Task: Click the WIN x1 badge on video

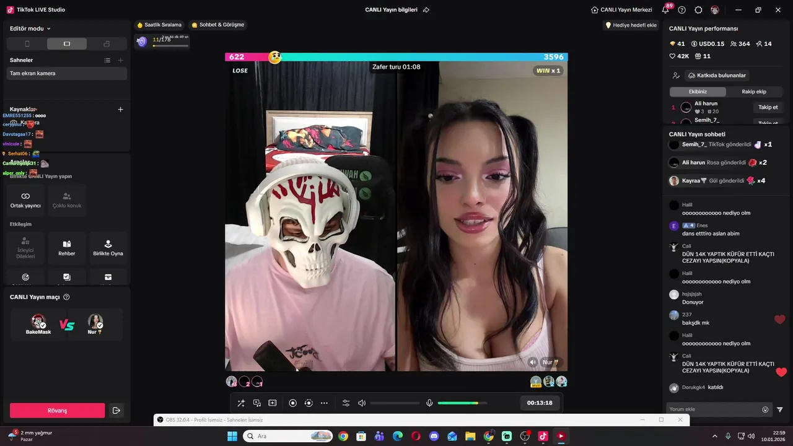Action: 548,71
